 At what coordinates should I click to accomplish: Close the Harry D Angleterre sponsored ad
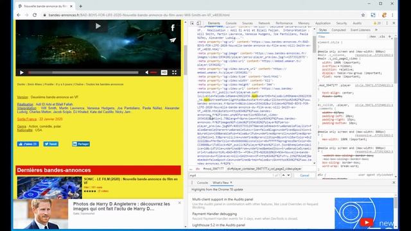coord(179,203)
